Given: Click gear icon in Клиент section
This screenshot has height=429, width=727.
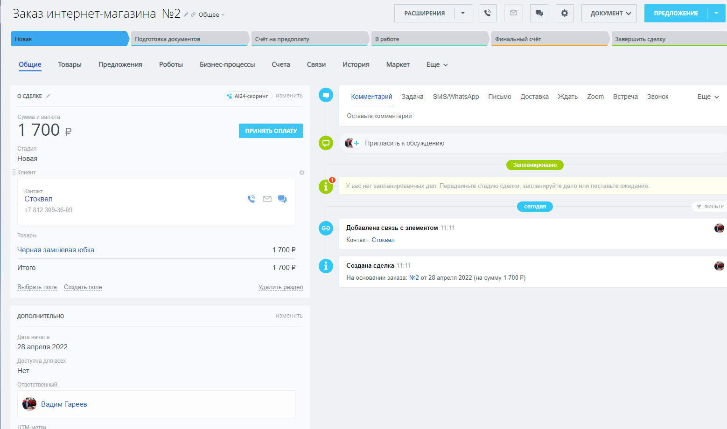Looking at the screenshot, I should [x=302, y=173].
